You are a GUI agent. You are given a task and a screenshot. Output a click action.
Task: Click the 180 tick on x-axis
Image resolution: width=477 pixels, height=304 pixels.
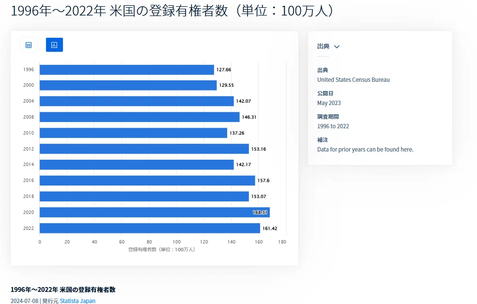click(x=282, y=242)
